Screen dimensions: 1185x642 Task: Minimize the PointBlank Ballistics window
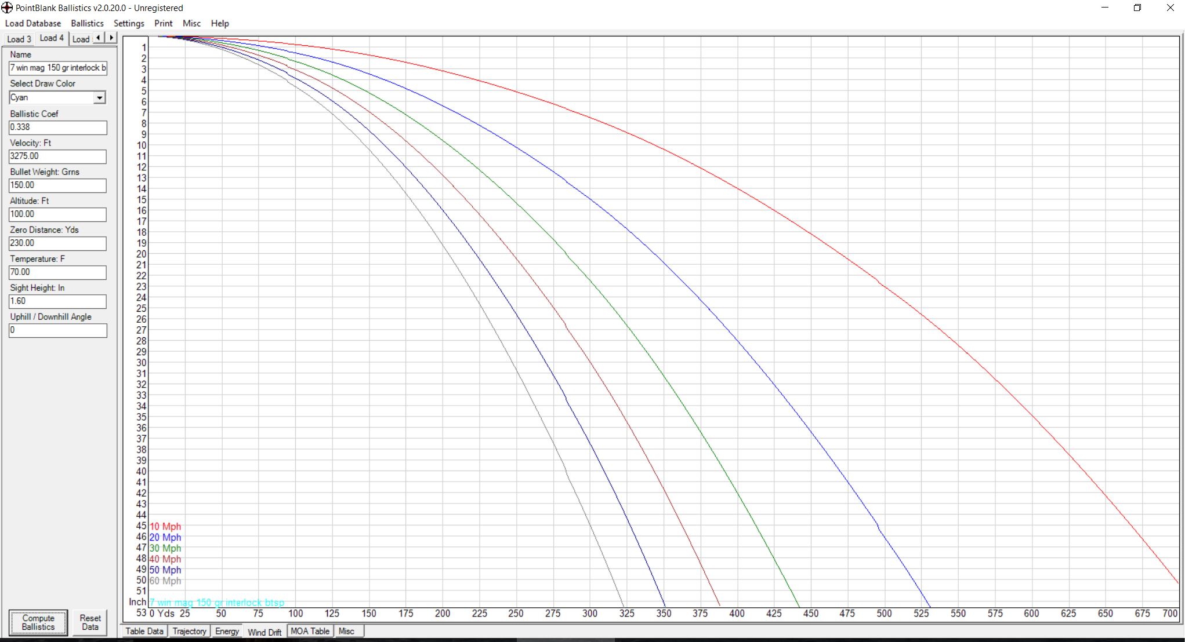coord(1104,8)
